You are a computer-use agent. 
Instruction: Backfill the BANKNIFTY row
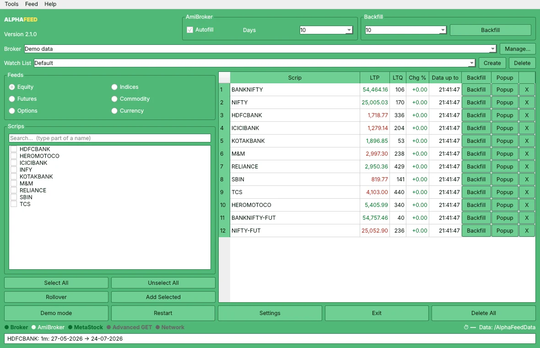pyautogui.click(x=476, y=90)
